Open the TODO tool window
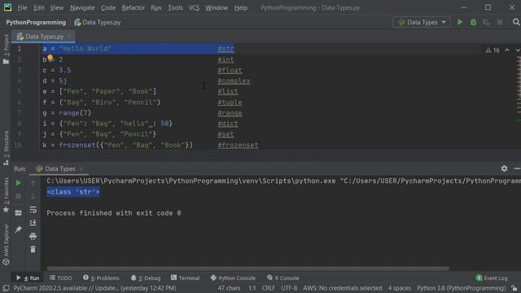 tap(61, 278)
